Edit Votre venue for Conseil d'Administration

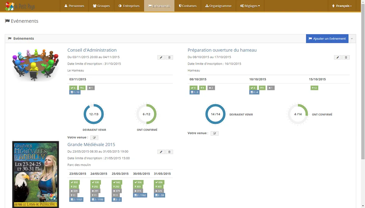point(94,138)
